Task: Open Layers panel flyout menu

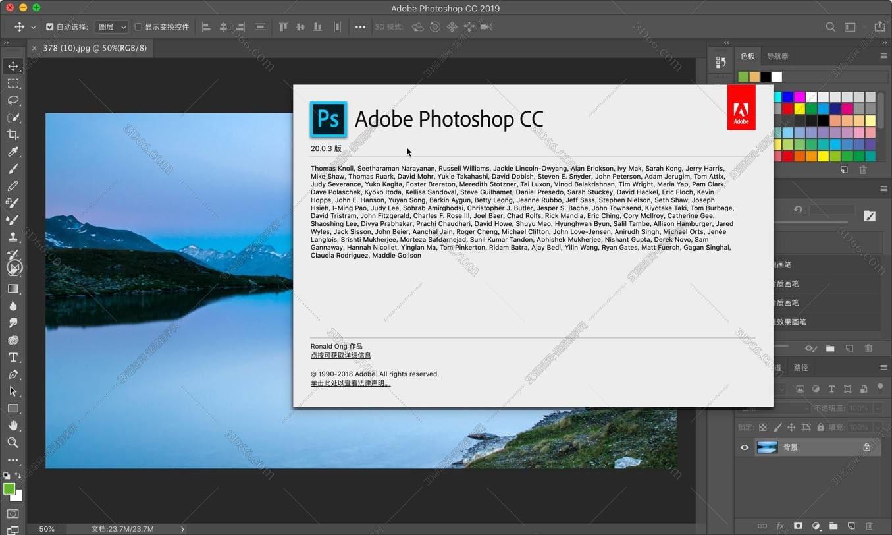Action: point(884,368)
